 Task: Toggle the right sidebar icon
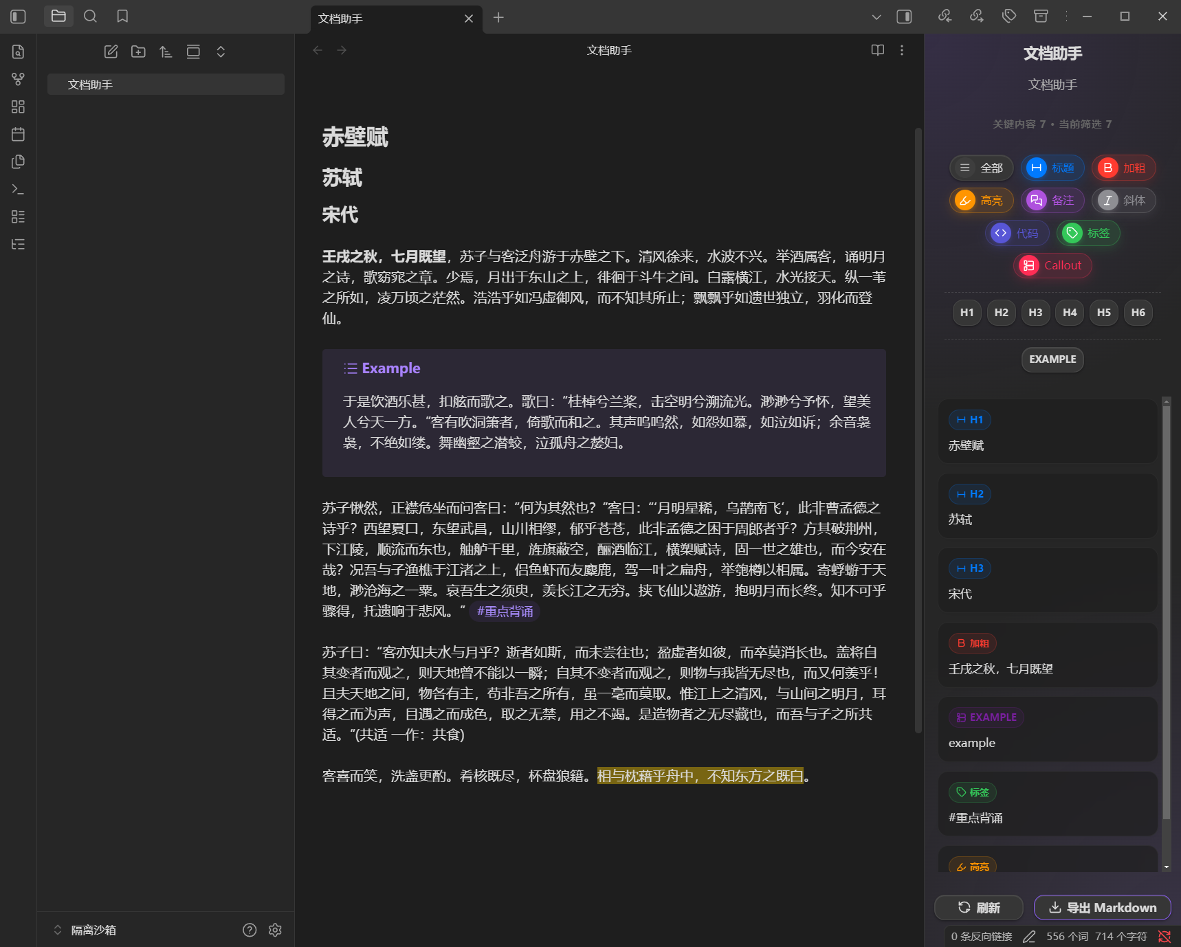[x=904, y=16]
